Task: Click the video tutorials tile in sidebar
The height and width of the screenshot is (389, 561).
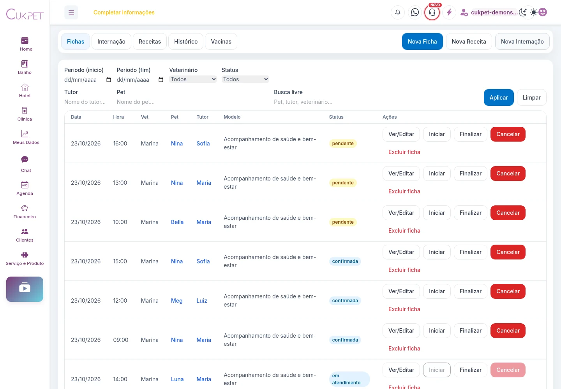Action: 25,289
